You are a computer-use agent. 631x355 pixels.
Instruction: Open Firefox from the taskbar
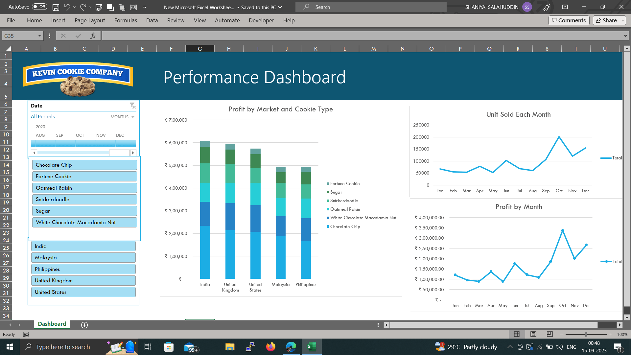270,346
